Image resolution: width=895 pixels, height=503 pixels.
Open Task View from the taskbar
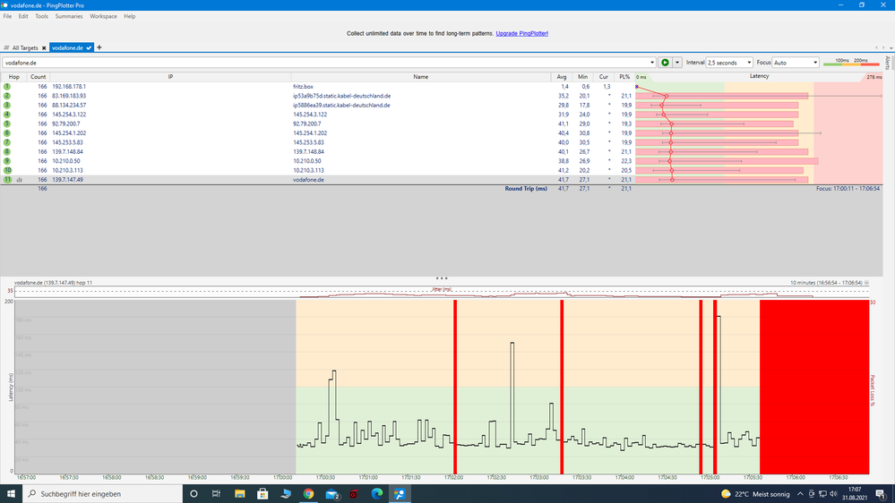point(216,494)
